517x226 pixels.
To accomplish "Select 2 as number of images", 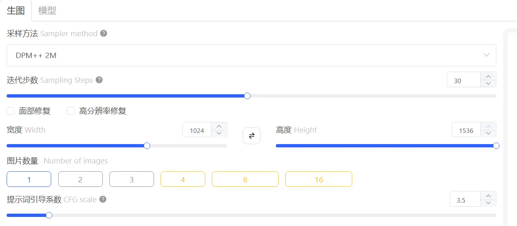I will click(x=80, y=179).
